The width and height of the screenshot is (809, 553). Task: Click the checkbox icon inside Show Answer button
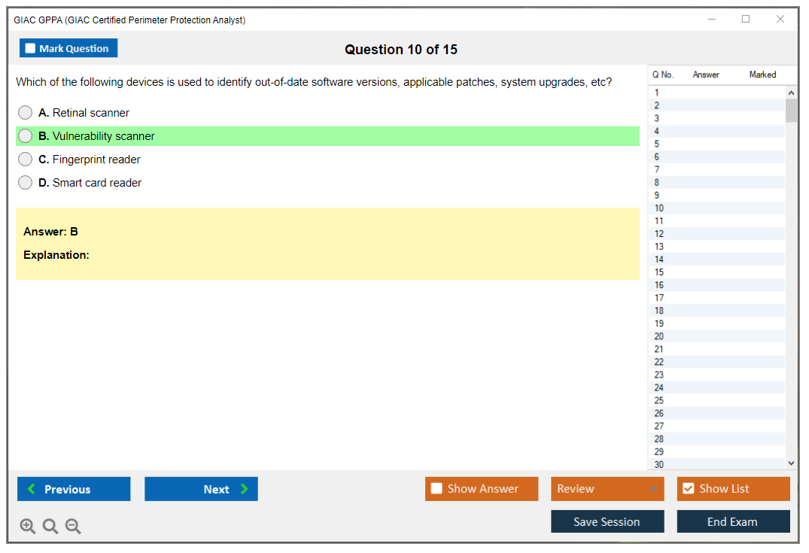pos(436,488)
